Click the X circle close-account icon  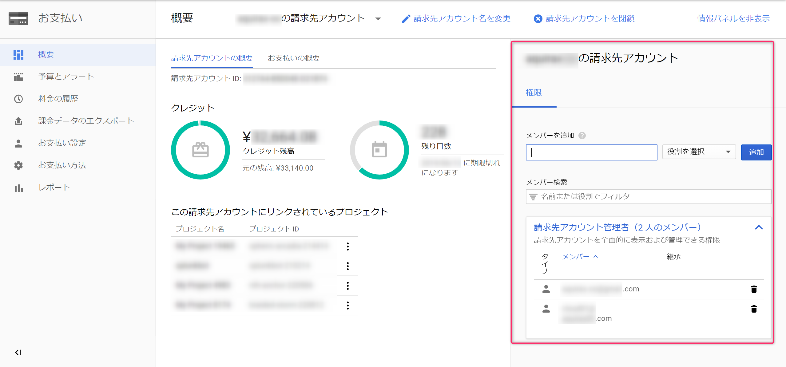[x=538, y=19]
